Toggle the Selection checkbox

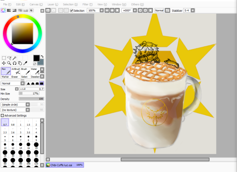[x=72, y=10]
